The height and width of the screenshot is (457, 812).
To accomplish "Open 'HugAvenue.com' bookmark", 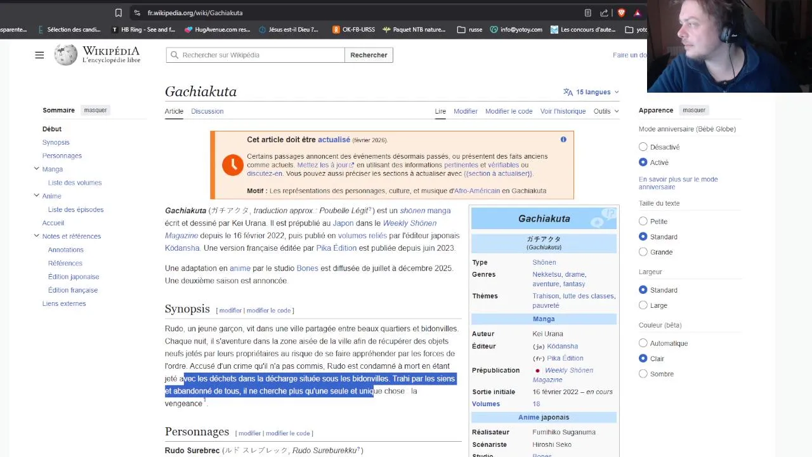I will pyautogui.click(x=218, y=30).
